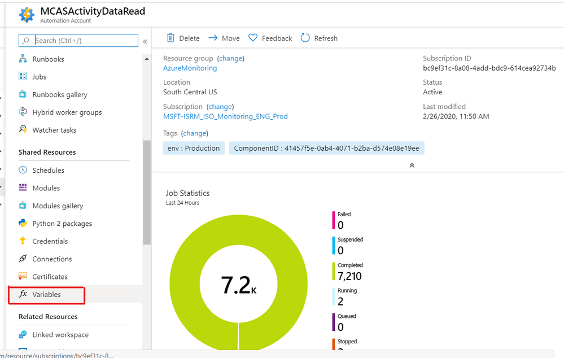Click the ComponentID tag chip
Viewport: 564px width, 358px height.
click(327, 148)
